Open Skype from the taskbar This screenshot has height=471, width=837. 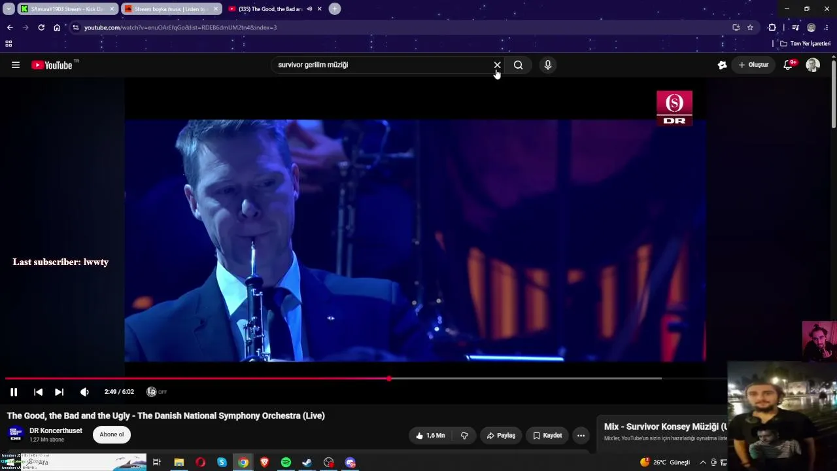[x=222, y=462]
